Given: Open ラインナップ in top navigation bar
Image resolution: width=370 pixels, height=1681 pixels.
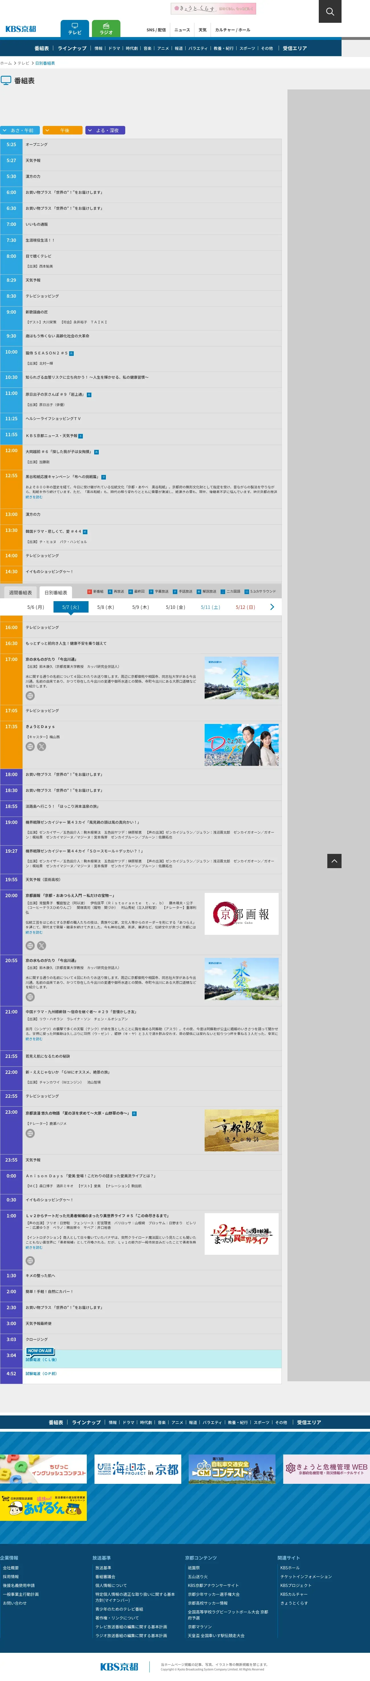Looking at the screenshot, I should pos(72,48).
